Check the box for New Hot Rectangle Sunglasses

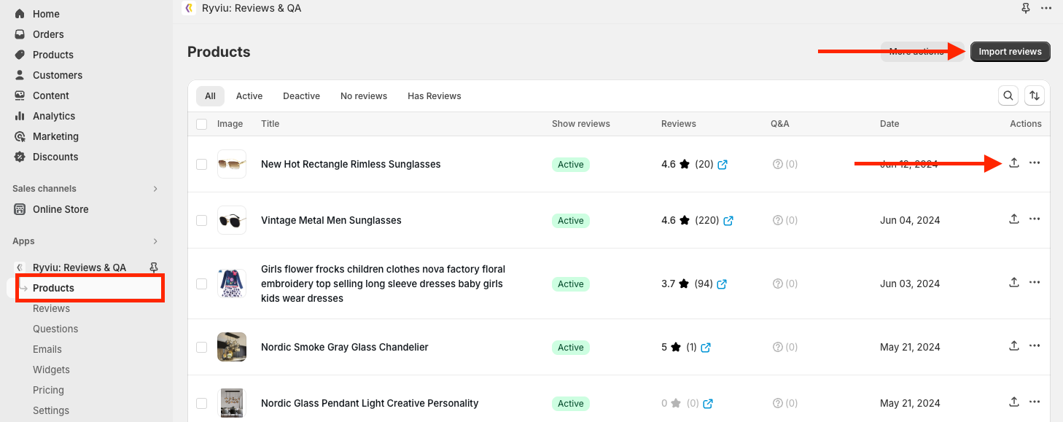(201, 165)
